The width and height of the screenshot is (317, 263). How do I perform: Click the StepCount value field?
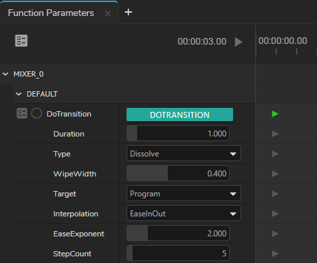pyautogui.click(x=178, y=253)
